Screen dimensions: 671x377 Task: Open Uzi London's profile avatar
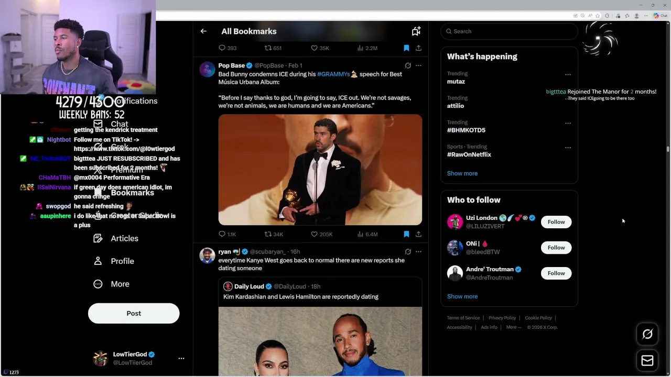(455, 222)
